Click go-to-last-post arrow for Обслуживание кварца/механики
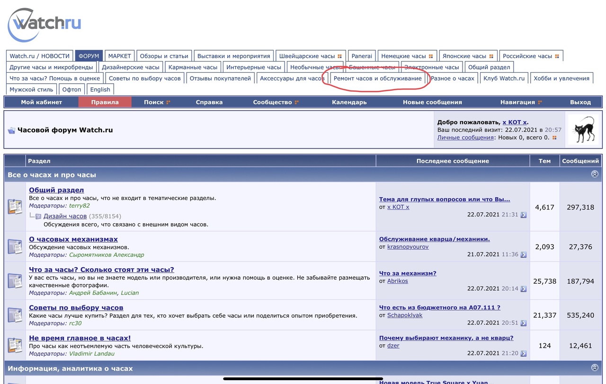This screenshot has height=384, width=606. [x=523, y=254]
